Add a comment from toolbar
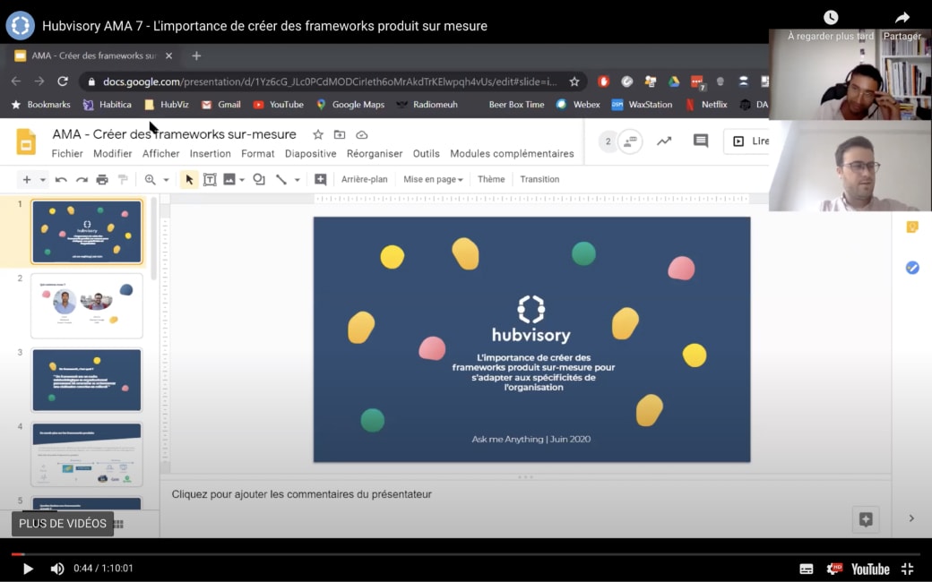932x582 pixels. (321, 179)
